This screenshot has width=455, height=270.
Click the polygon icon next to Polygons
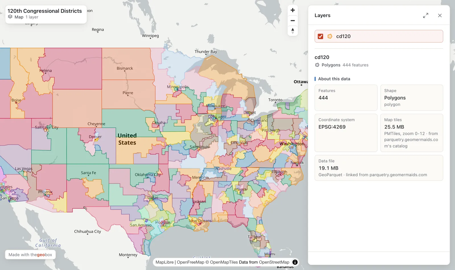pyautogui.click(x=317, y=65)
